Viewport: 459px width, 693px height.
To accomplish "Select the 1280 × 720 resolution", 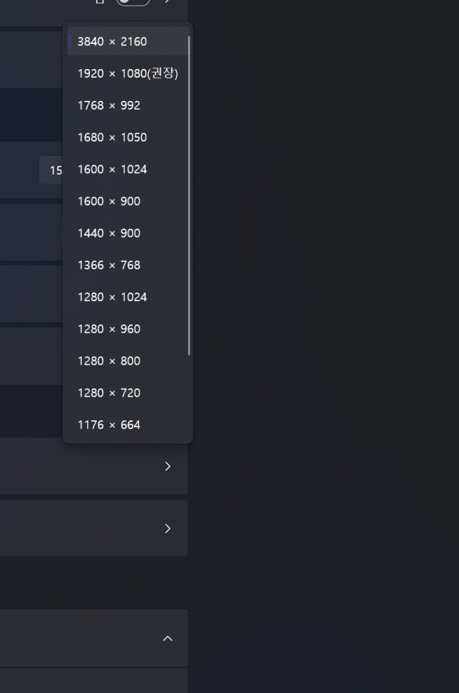I will point(109,393).
